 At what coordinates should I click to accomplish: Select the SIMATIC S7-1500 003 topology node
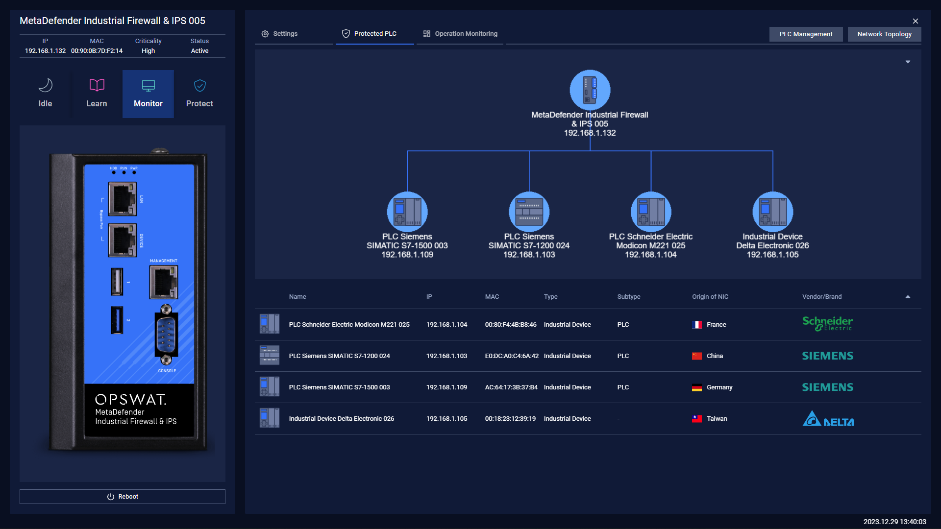pos(407,212)
